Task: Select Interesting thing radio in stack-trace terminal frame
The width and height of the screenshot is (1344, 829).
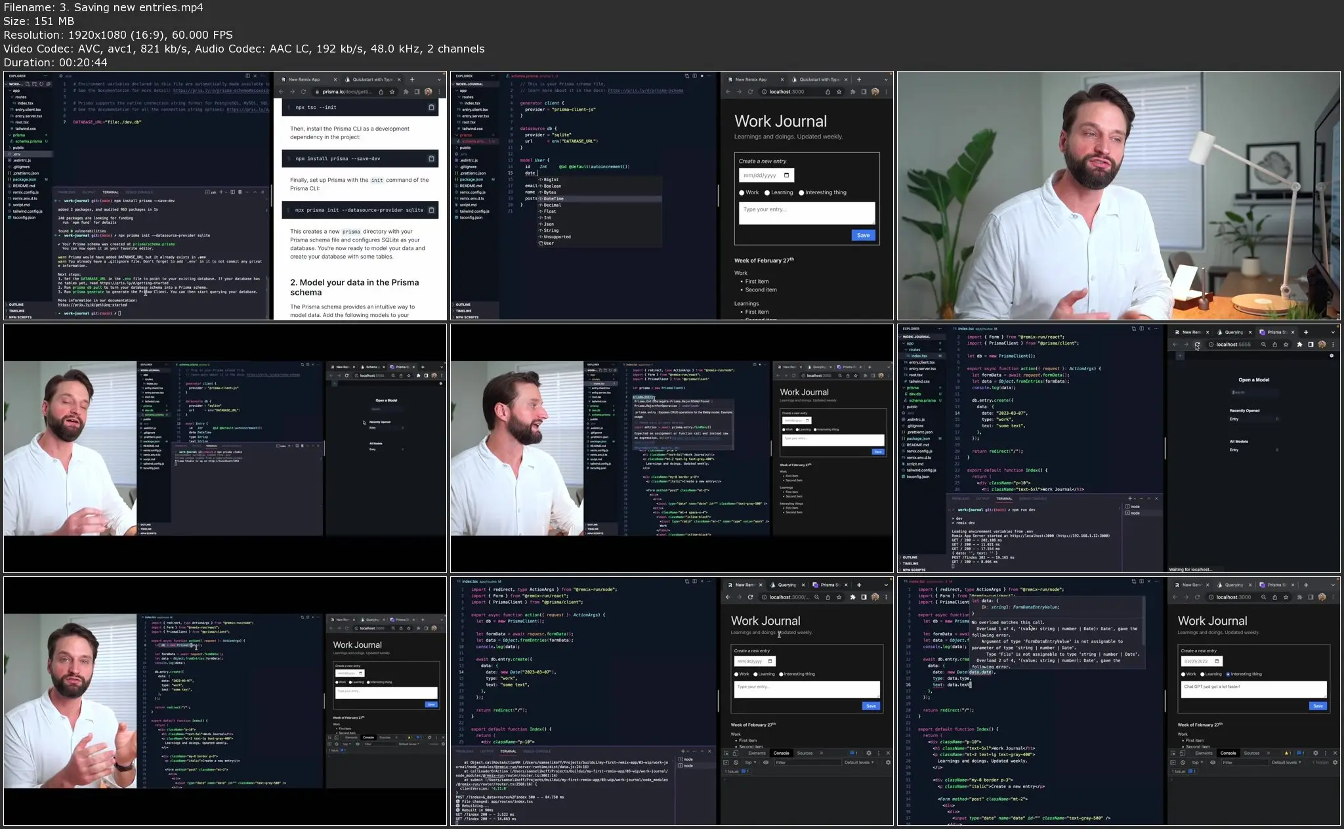Action: click(781, 674)
